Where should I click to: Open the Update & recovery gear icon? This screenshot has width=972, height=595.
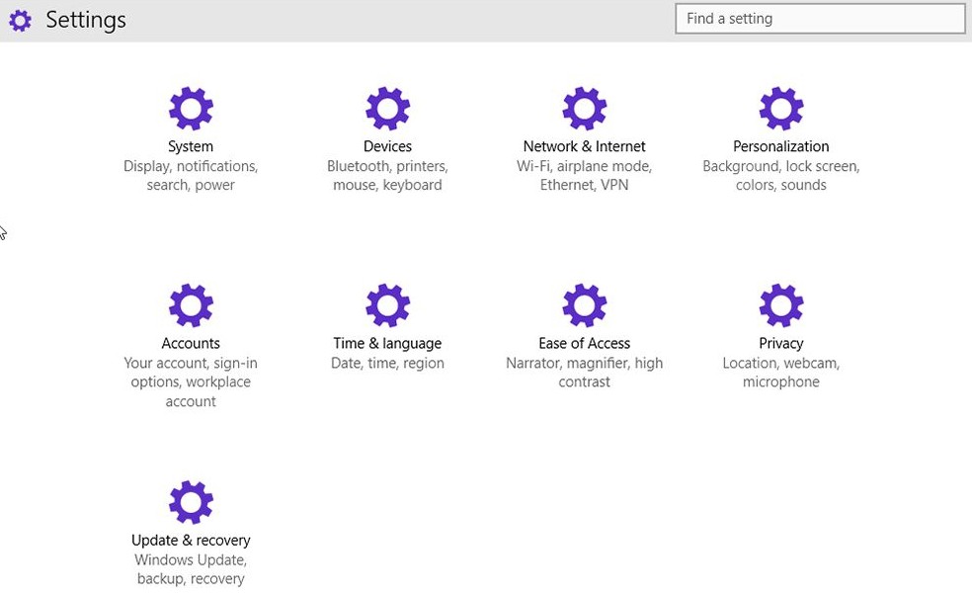pyautogui.click(x=191, y=502)
